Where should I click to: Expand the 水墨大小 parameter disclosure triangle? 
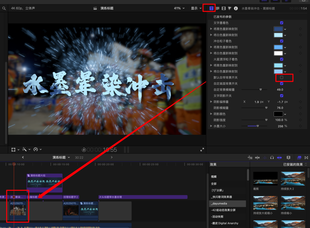tap(211, 126)
